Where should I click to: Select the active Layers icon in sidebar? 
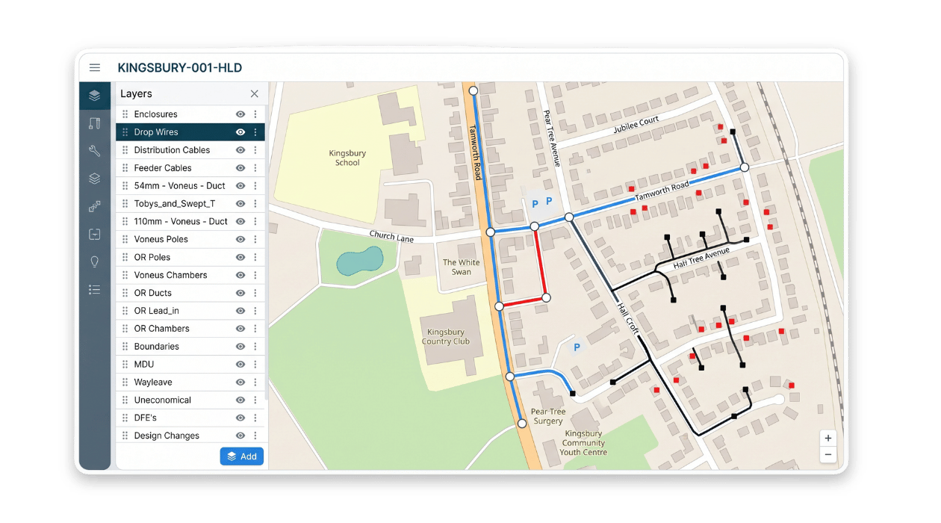tap(95, 96)
